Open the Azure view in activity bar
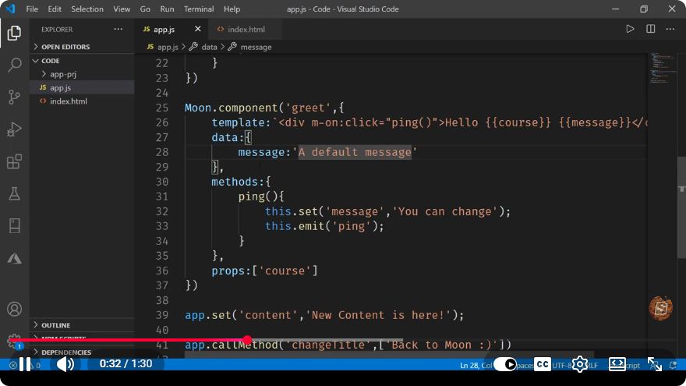The height and width of the screenshot is (386, 686). 15,258
